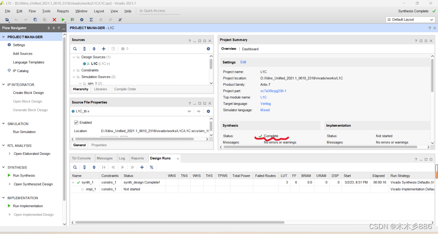Collapse the synth_1 run row
This screenshot has width=438, height=234.
pos(73,182)
